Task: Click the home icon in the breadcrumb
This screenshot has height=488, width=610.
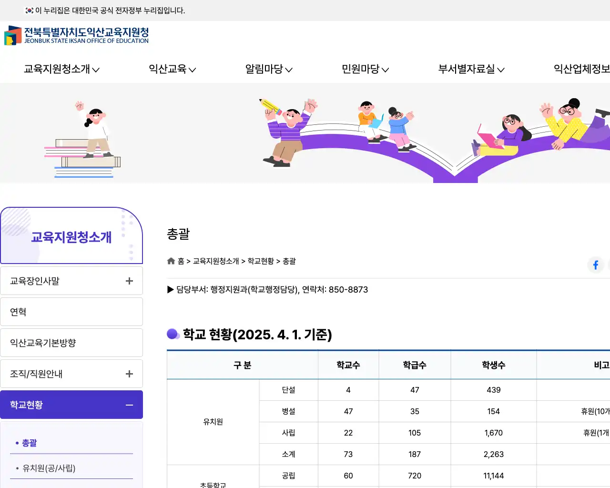Action: tap(171, 261)
